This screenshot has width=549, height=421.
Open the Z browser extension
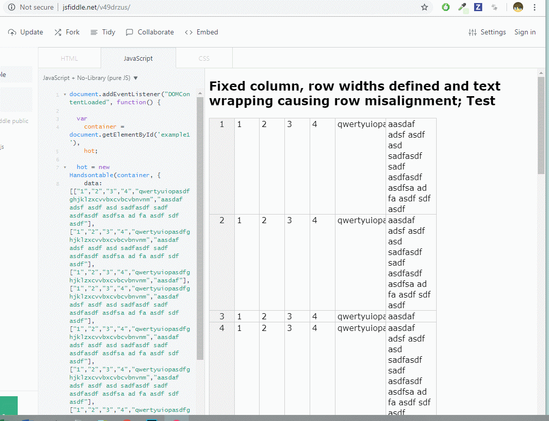point(478,7)
